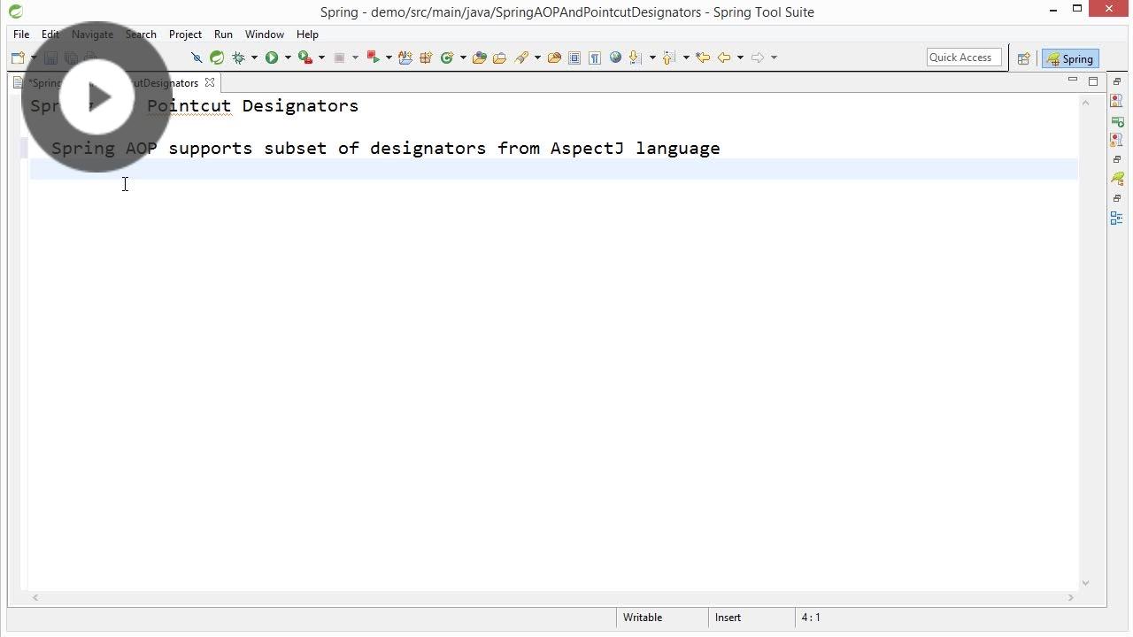Open the Back history dropdown arrow
Screen dimensions: 1133x637
point(740,58)
